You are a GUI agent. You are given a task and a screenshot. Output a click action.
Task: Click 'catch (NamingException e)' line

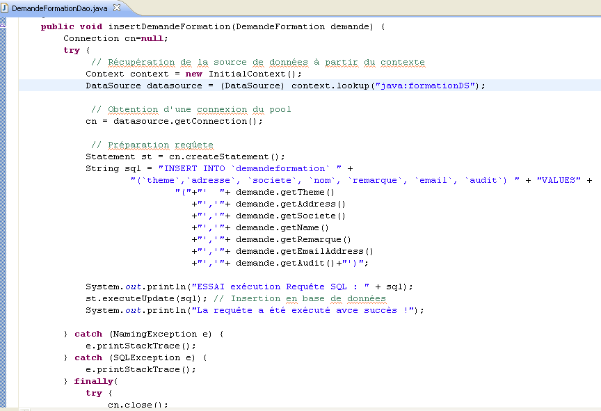click(144, 334)
